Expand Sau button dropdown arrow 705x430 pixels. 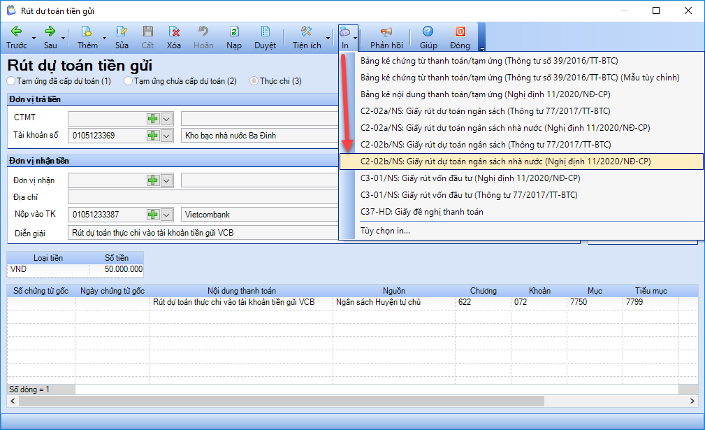pos(64,38)
